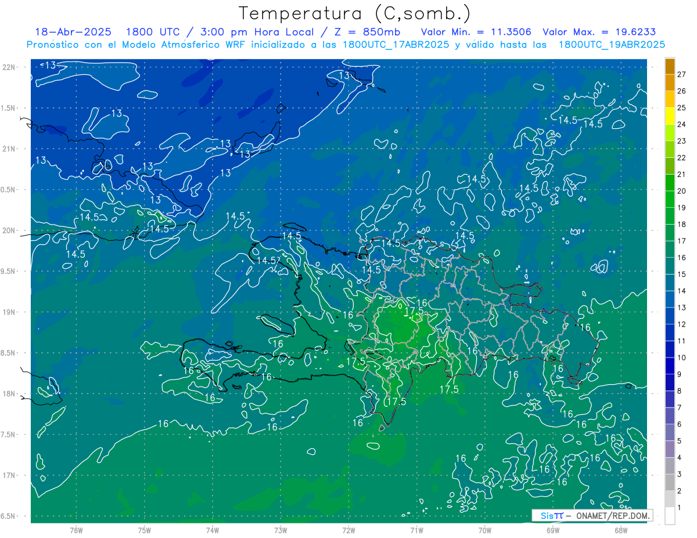Select the date text "18-Abr-2025"

coord(73,32)
